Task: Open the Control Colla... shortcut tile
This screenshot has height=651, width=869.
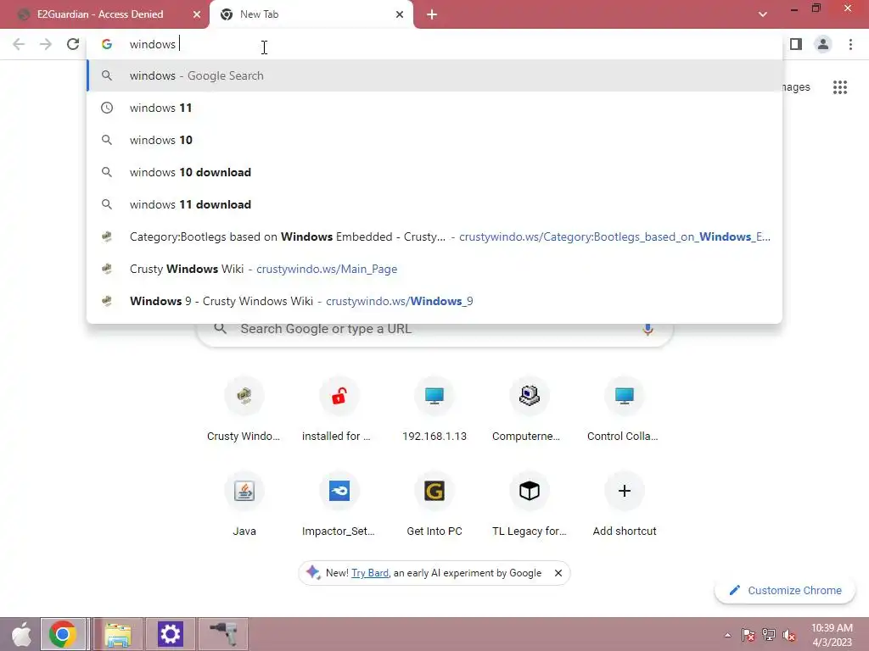Action: pyautogui.click(x=624, y=409)
